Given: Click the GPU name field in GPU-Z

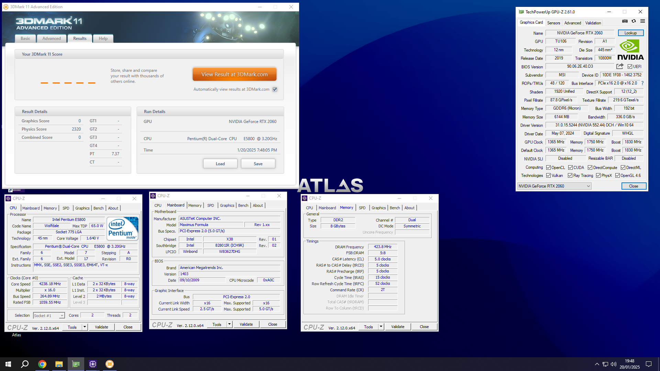Looking at the screenshot, I should (580, 33).
